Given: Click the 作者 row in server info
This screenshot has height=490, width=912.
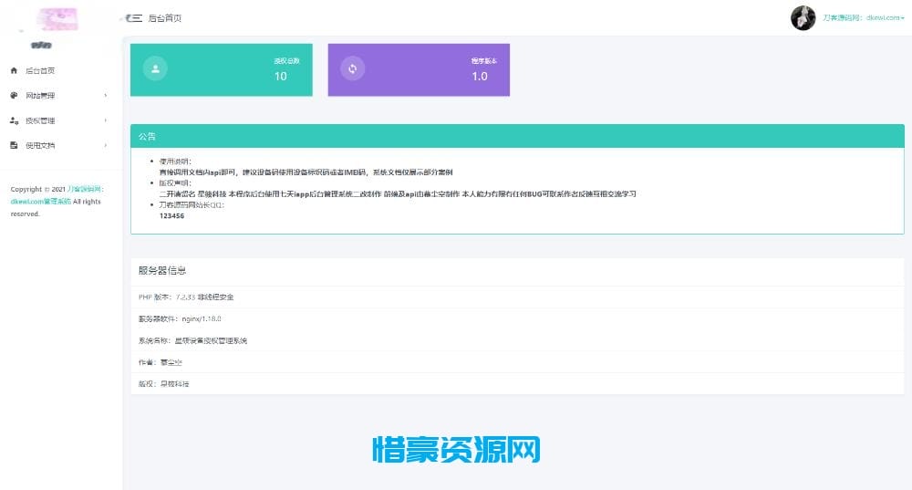Looking at the screenshot, I should click(x=517, y=362).
